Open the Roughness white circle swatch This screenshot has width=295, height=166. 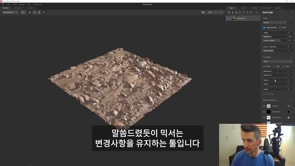pos(289,118)
